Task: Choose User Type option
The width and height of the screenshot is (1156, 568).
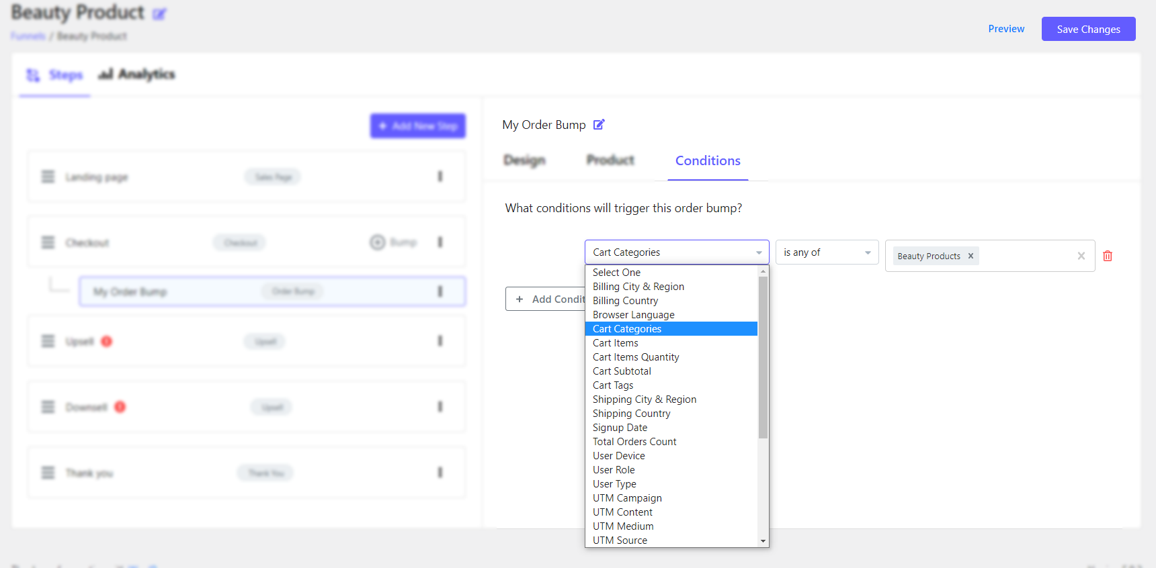Action: pyautogui.click(x=671, y=484)
